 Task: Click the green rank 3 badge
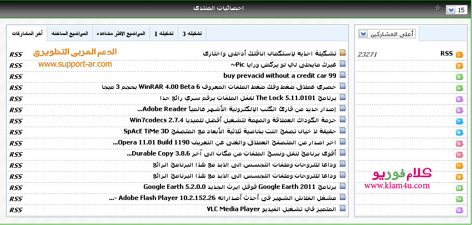pos(459,77)
